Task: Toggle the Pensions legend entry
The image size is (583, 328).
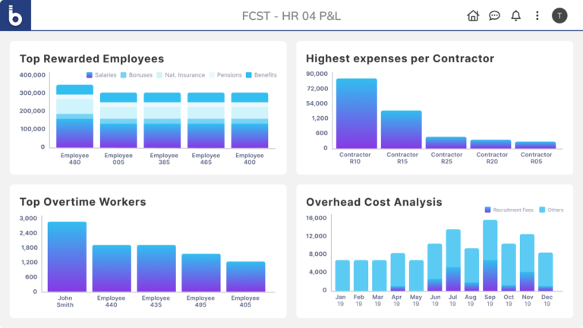Action: (225, 75)
